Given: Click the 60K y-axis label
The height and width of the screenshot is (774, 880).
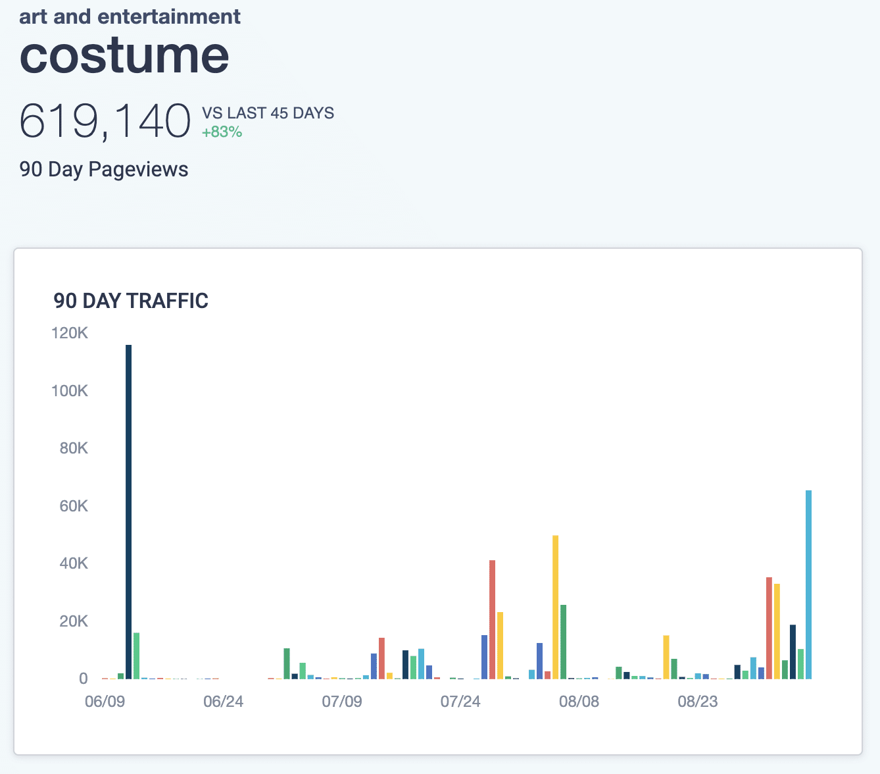Looking at the screenshot, I should tap(74, 506).
